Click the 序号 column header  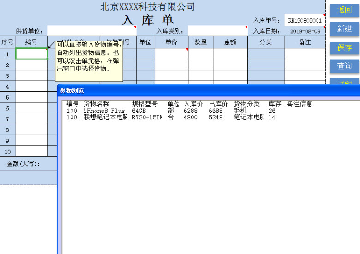[7, 42]
